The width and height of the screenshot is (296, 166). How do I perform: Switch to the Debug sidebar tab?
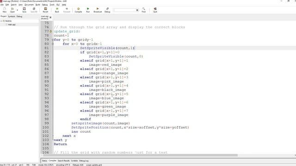[x=19, y=17]
